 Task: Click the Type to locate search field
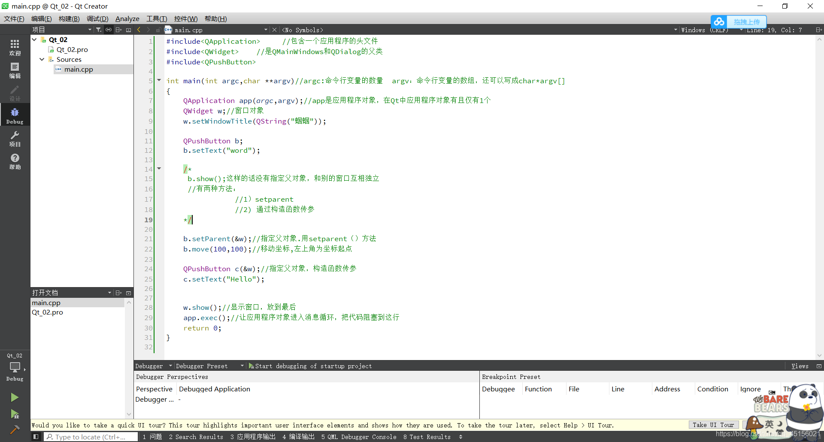[x=91, y=437]
